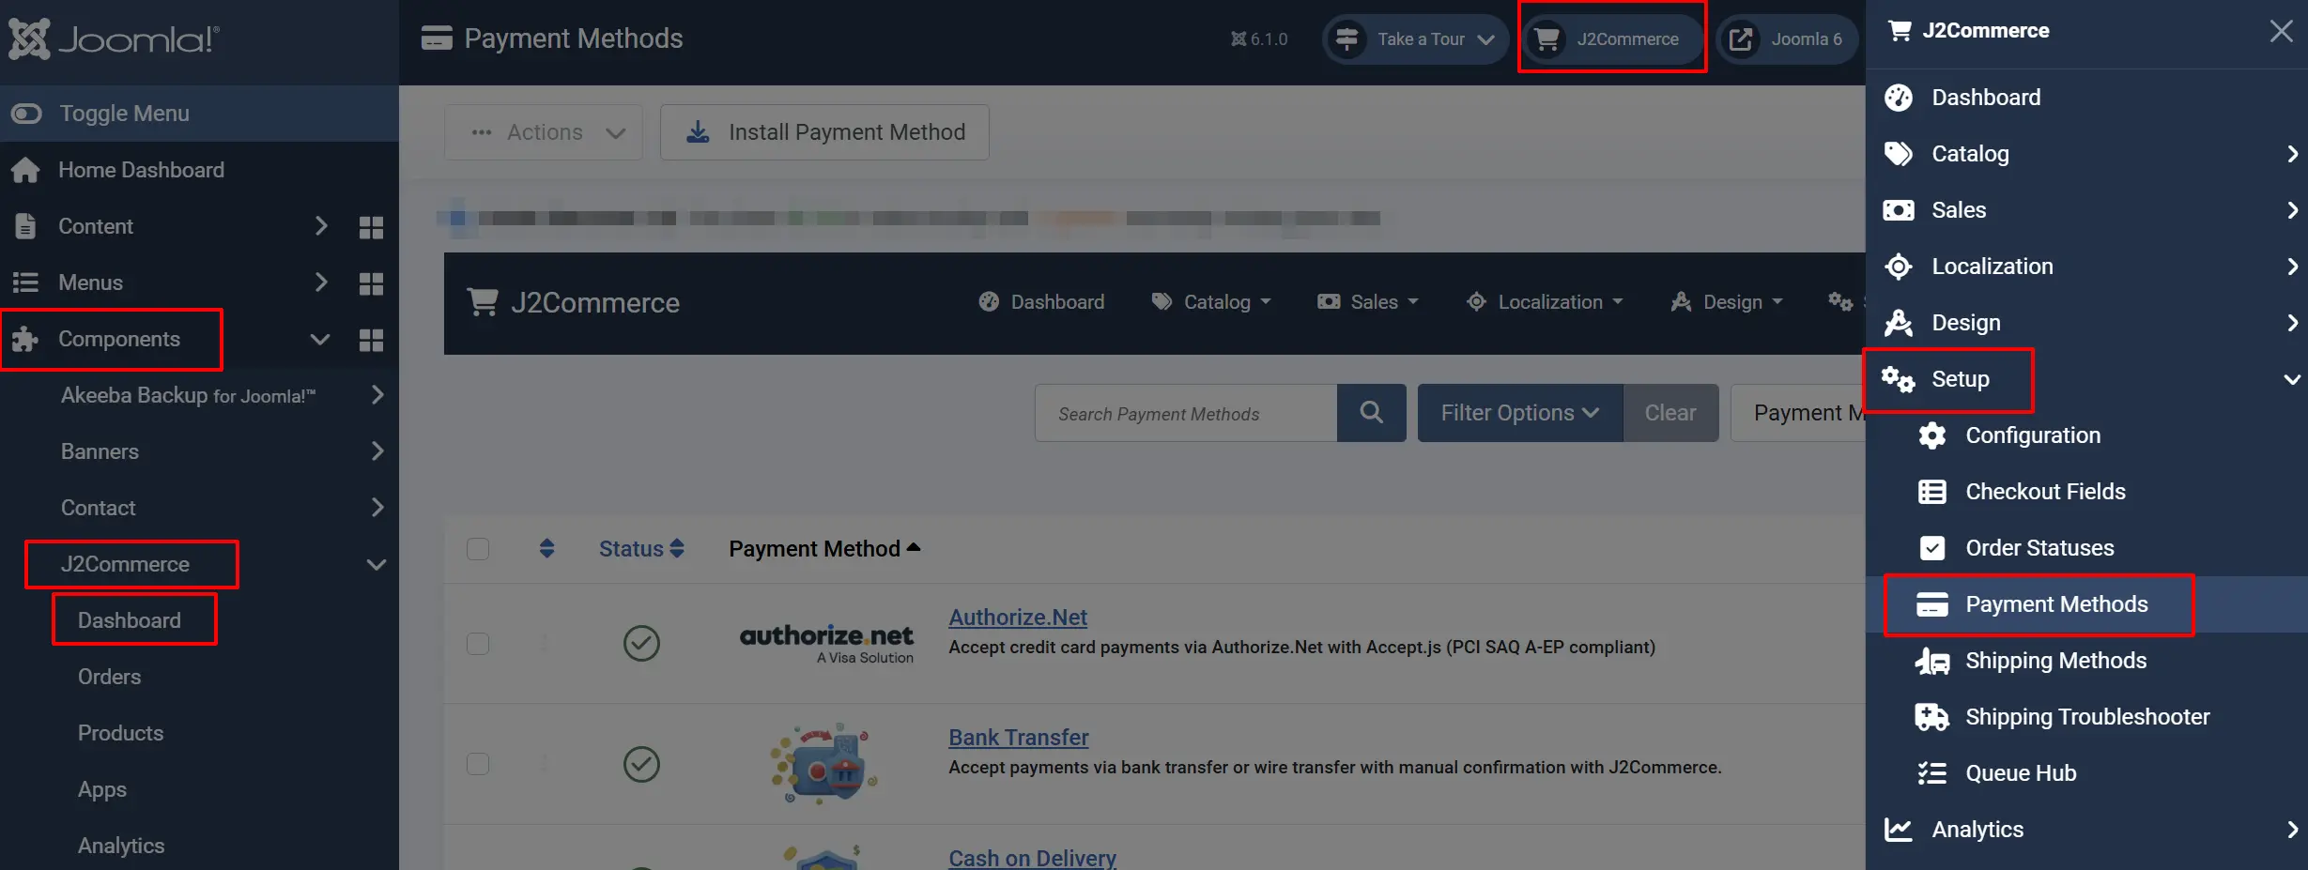Screen dimensions: 2308x870
Task: Open the Cash on Delivery link
Action: (1033, 858)
